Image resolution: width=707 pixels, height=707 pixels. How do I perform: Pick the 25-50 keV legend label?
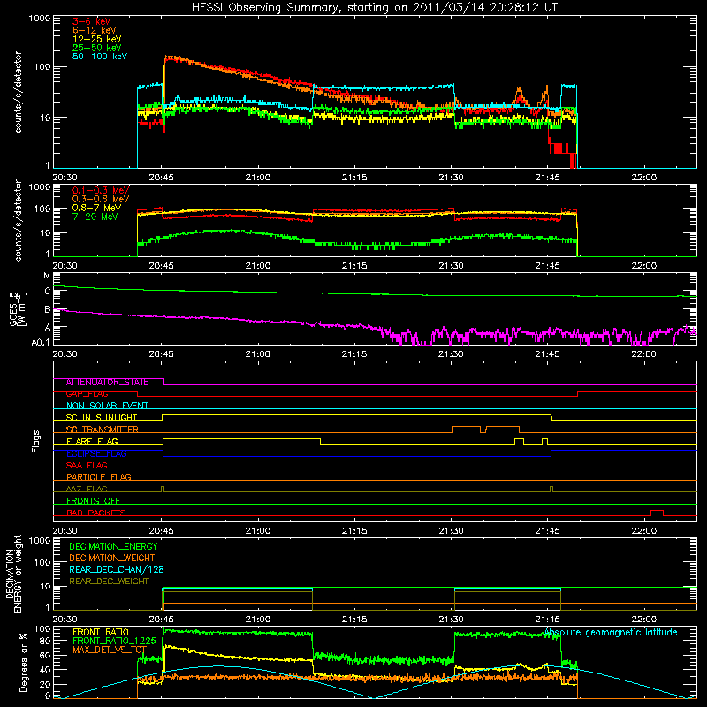click(97, 48)
